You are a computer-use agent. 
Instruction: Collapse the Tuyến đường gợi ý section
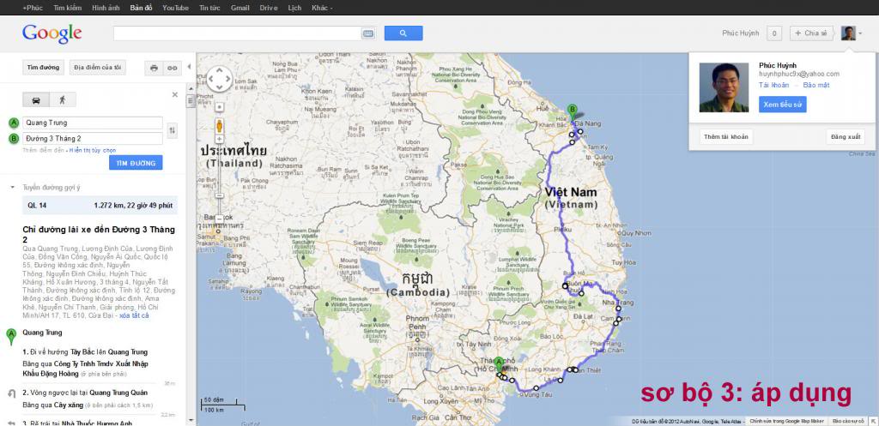pos(12,187)
